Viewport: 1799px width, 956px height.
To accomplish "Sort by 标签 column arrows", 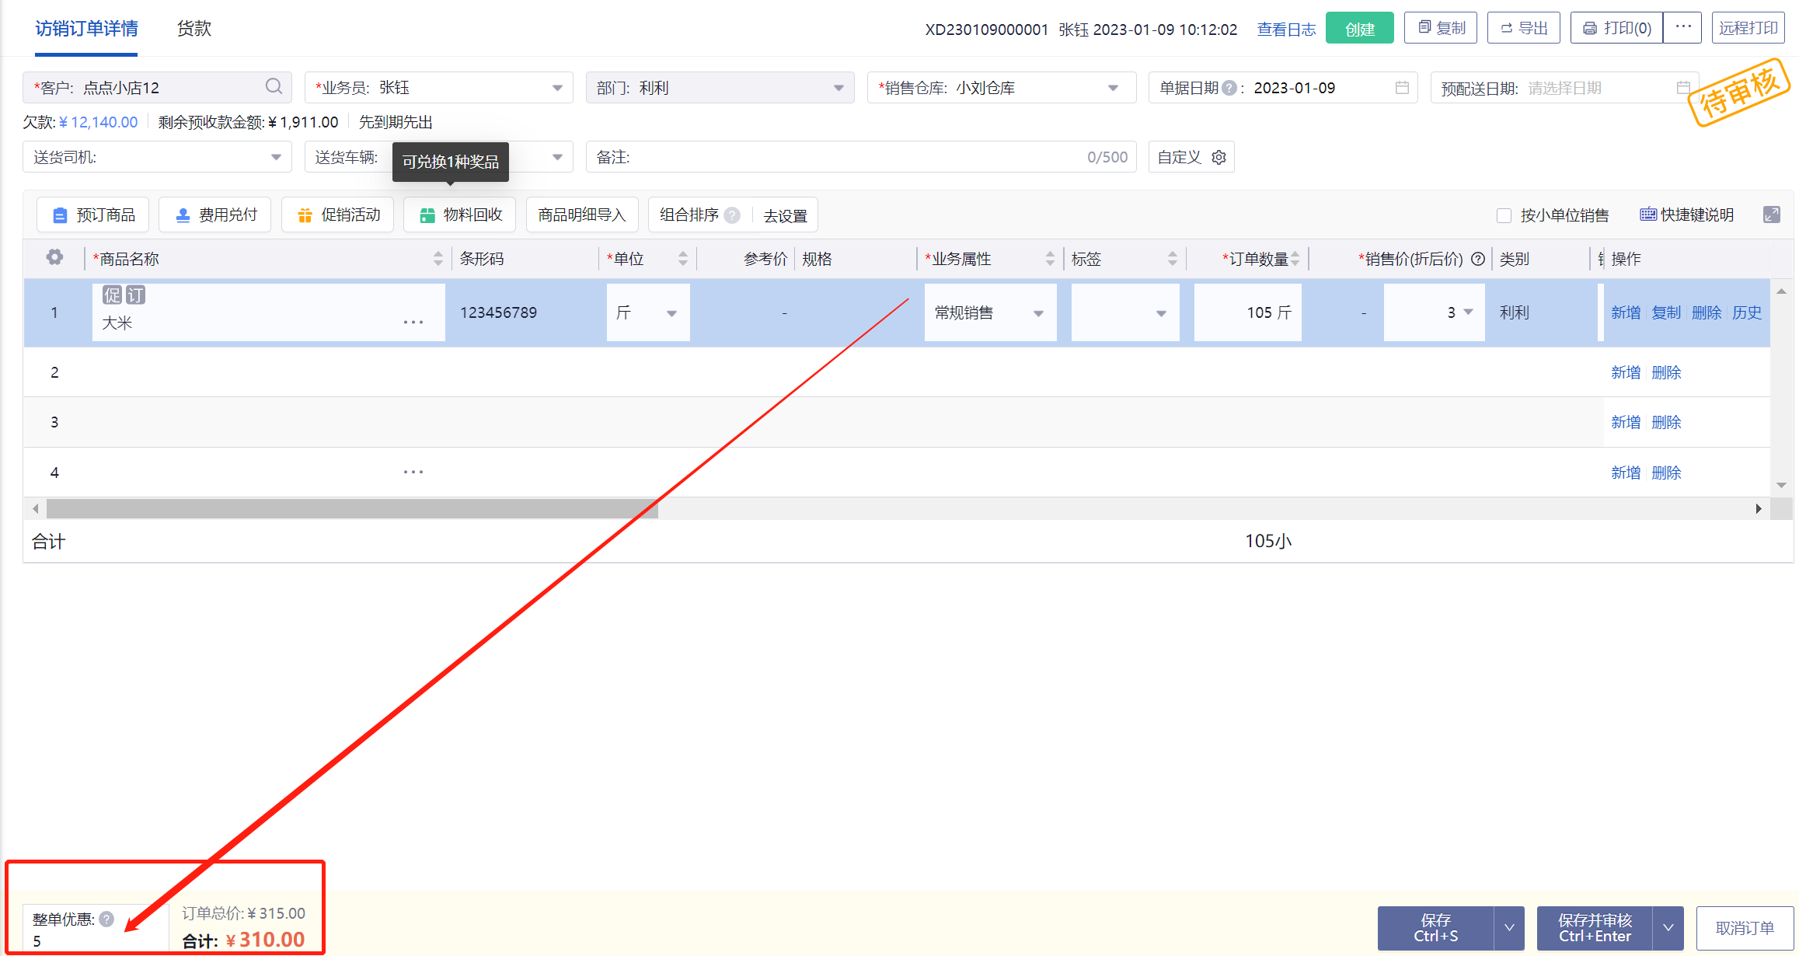I will coord(1172,259).
